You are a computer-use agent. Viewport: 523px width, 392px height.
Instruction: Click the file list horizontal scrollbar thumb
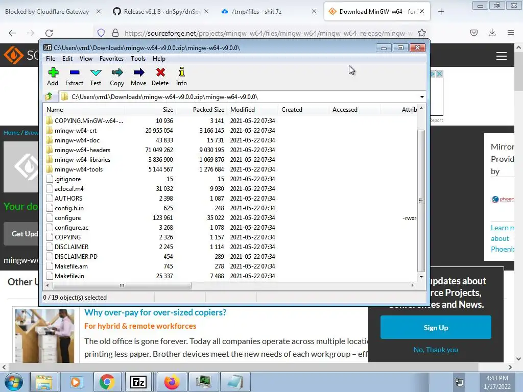coord(122,285)
